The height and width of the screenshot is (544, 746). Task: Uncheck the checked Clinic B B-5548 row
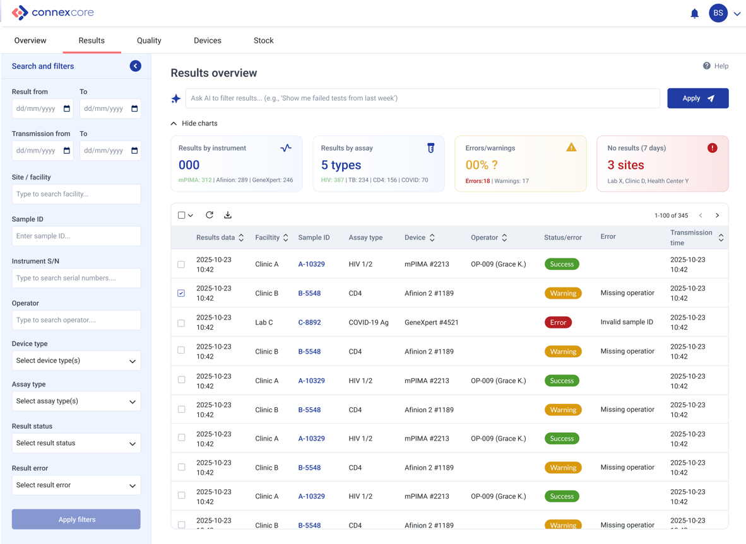click(181, 293)
